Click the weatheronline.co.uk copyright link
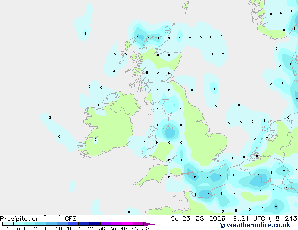This screenshot has height=230, width=298. (x=255, y=225)
